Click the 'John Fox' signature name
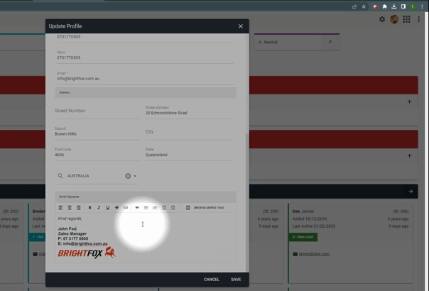429x291 pixels. click(x=67, y=229)
